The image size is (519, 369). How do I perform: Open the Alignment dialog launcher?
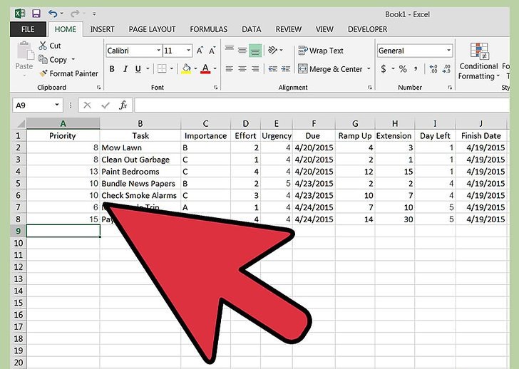pyautogui.click(x=370, y=88)
